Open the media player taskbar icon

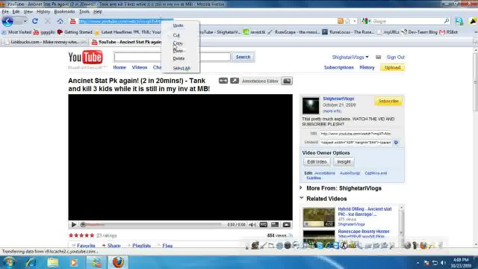(74, 262)
